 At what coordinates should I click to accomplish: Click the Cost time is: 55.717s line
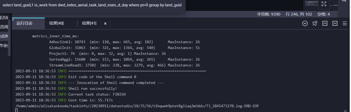point(64,100)
